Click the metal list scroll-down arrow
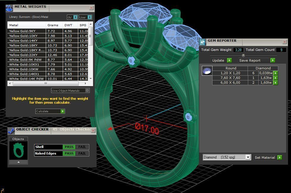Image resolution: width=291 pixels, height=193 pixels. (91, 79)
